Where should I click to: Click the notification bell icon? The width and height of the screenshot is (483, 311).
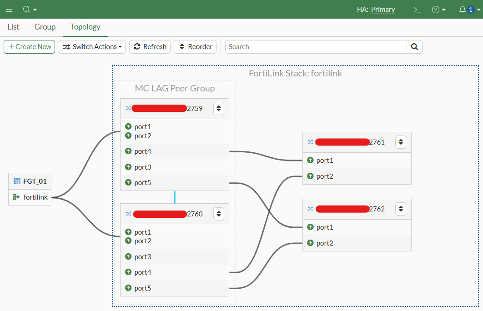click(x=462, y=10)
